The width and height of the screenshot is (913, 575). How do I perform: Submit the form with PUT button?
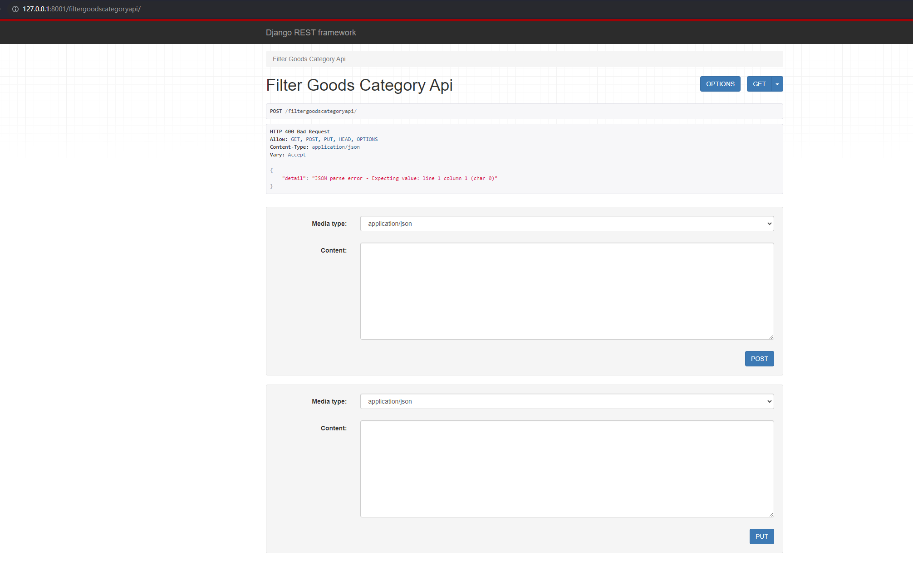(x=761, y=536)
